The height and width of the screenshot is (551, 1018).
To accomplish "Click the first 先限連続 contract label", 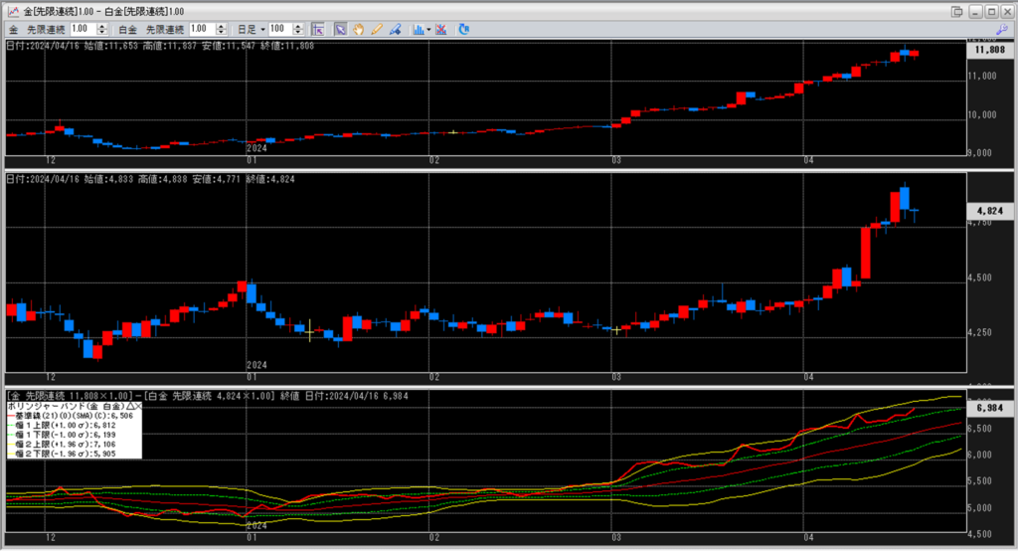I will coord(46,30).
